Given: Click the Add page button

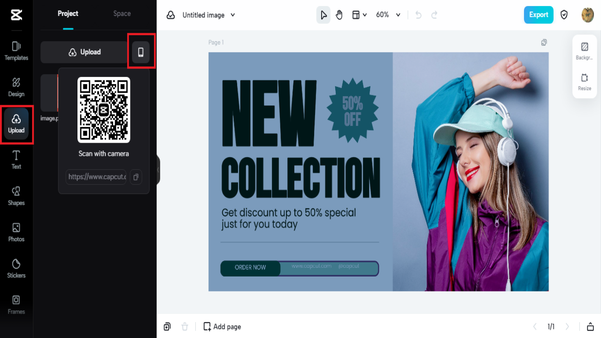Looking at the screenshot, I should coord(222,327).
